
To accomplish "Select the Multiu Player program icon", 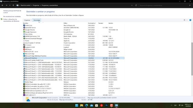I will (x=24, y=82).
